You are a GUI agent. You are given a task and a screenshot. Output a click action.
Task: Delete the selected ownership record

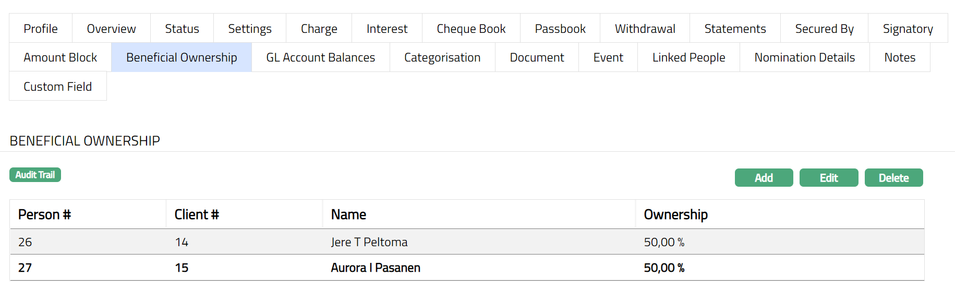click(893, 178)
